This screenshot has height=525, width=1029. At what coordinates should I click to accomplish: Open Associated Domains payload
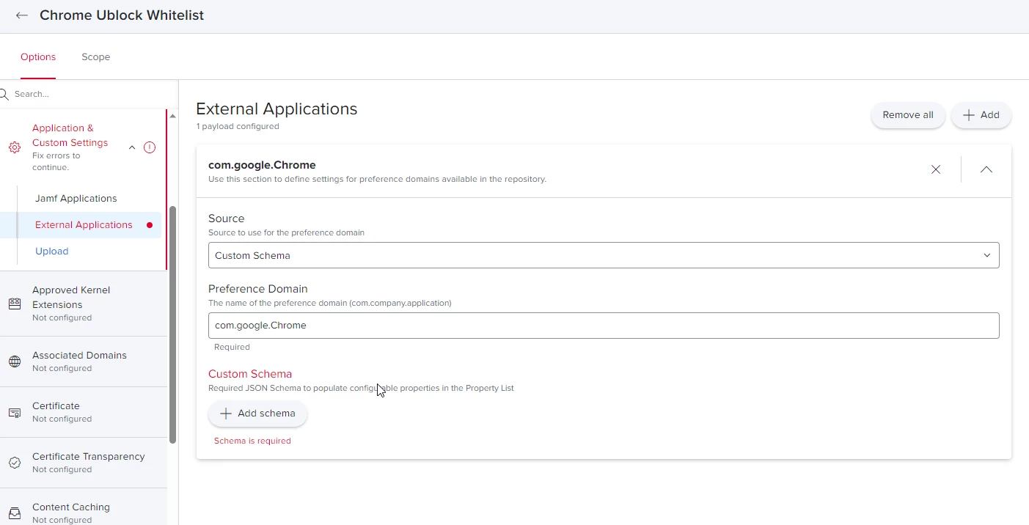[84, 361]
